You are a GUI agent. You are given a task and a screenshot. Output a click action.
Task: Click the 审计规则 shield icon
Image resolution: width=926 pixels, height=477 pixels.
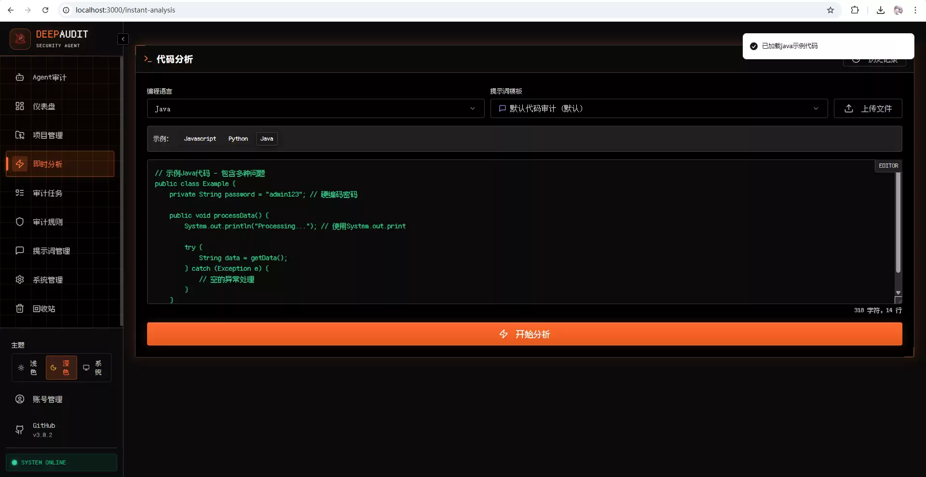pos(20,222)
